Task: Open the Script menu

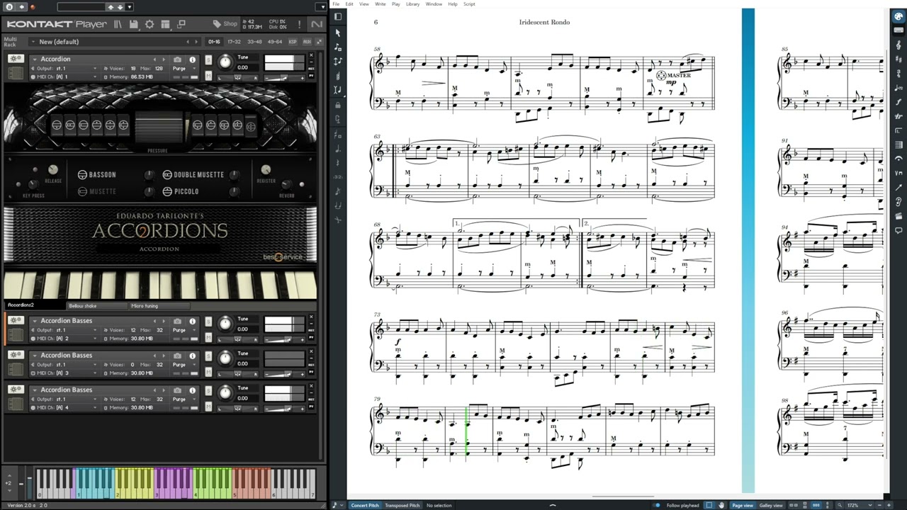Action: click(x=469, y=4)
